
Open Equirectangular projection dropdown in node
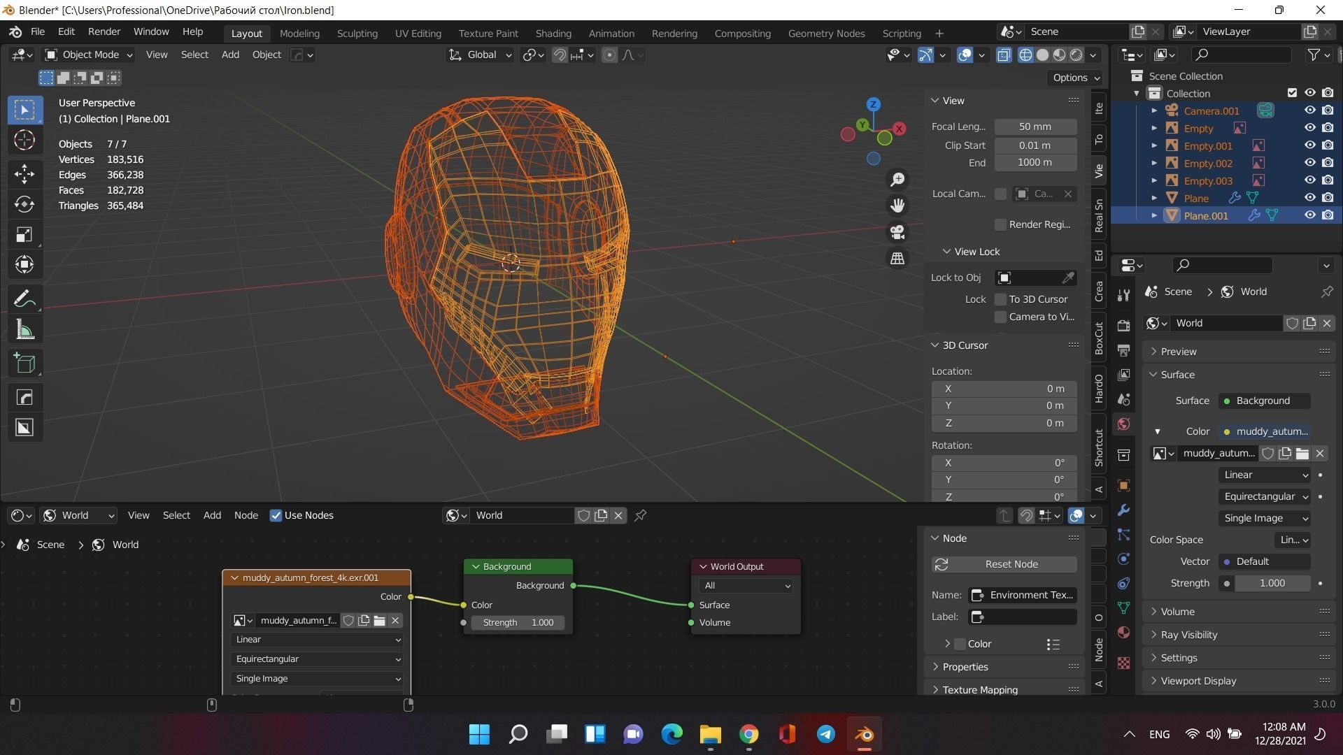click(x=317, y=659)
